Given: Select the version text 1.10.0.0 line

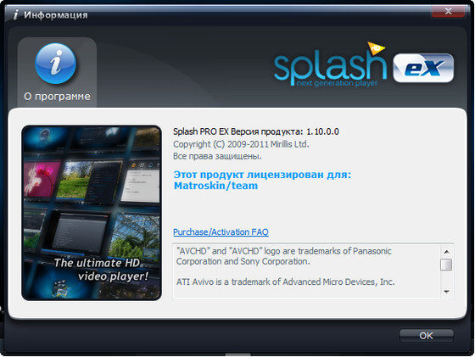Looking at the screenshot, I should pyautogui.click(x=256, y=131).
